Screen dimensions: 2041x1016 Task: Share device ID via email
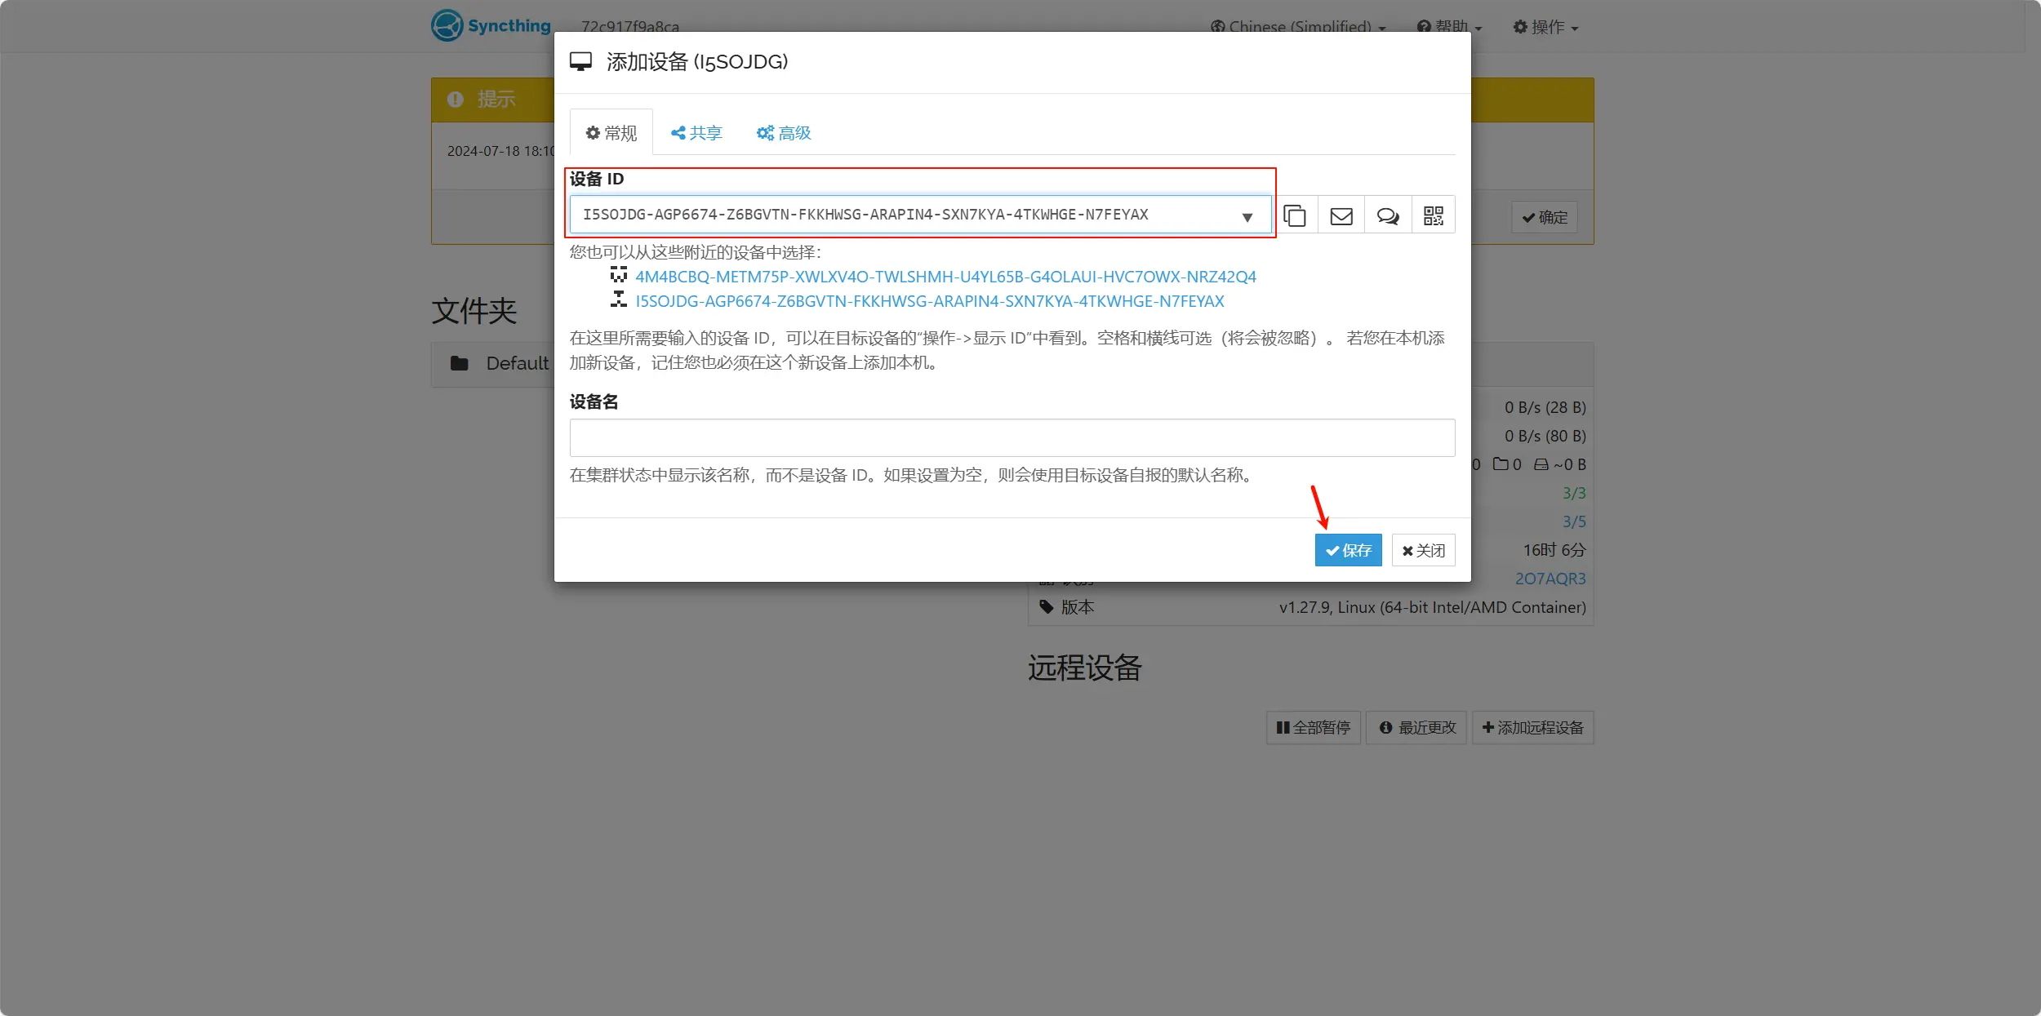click(x=1341, y=215)
